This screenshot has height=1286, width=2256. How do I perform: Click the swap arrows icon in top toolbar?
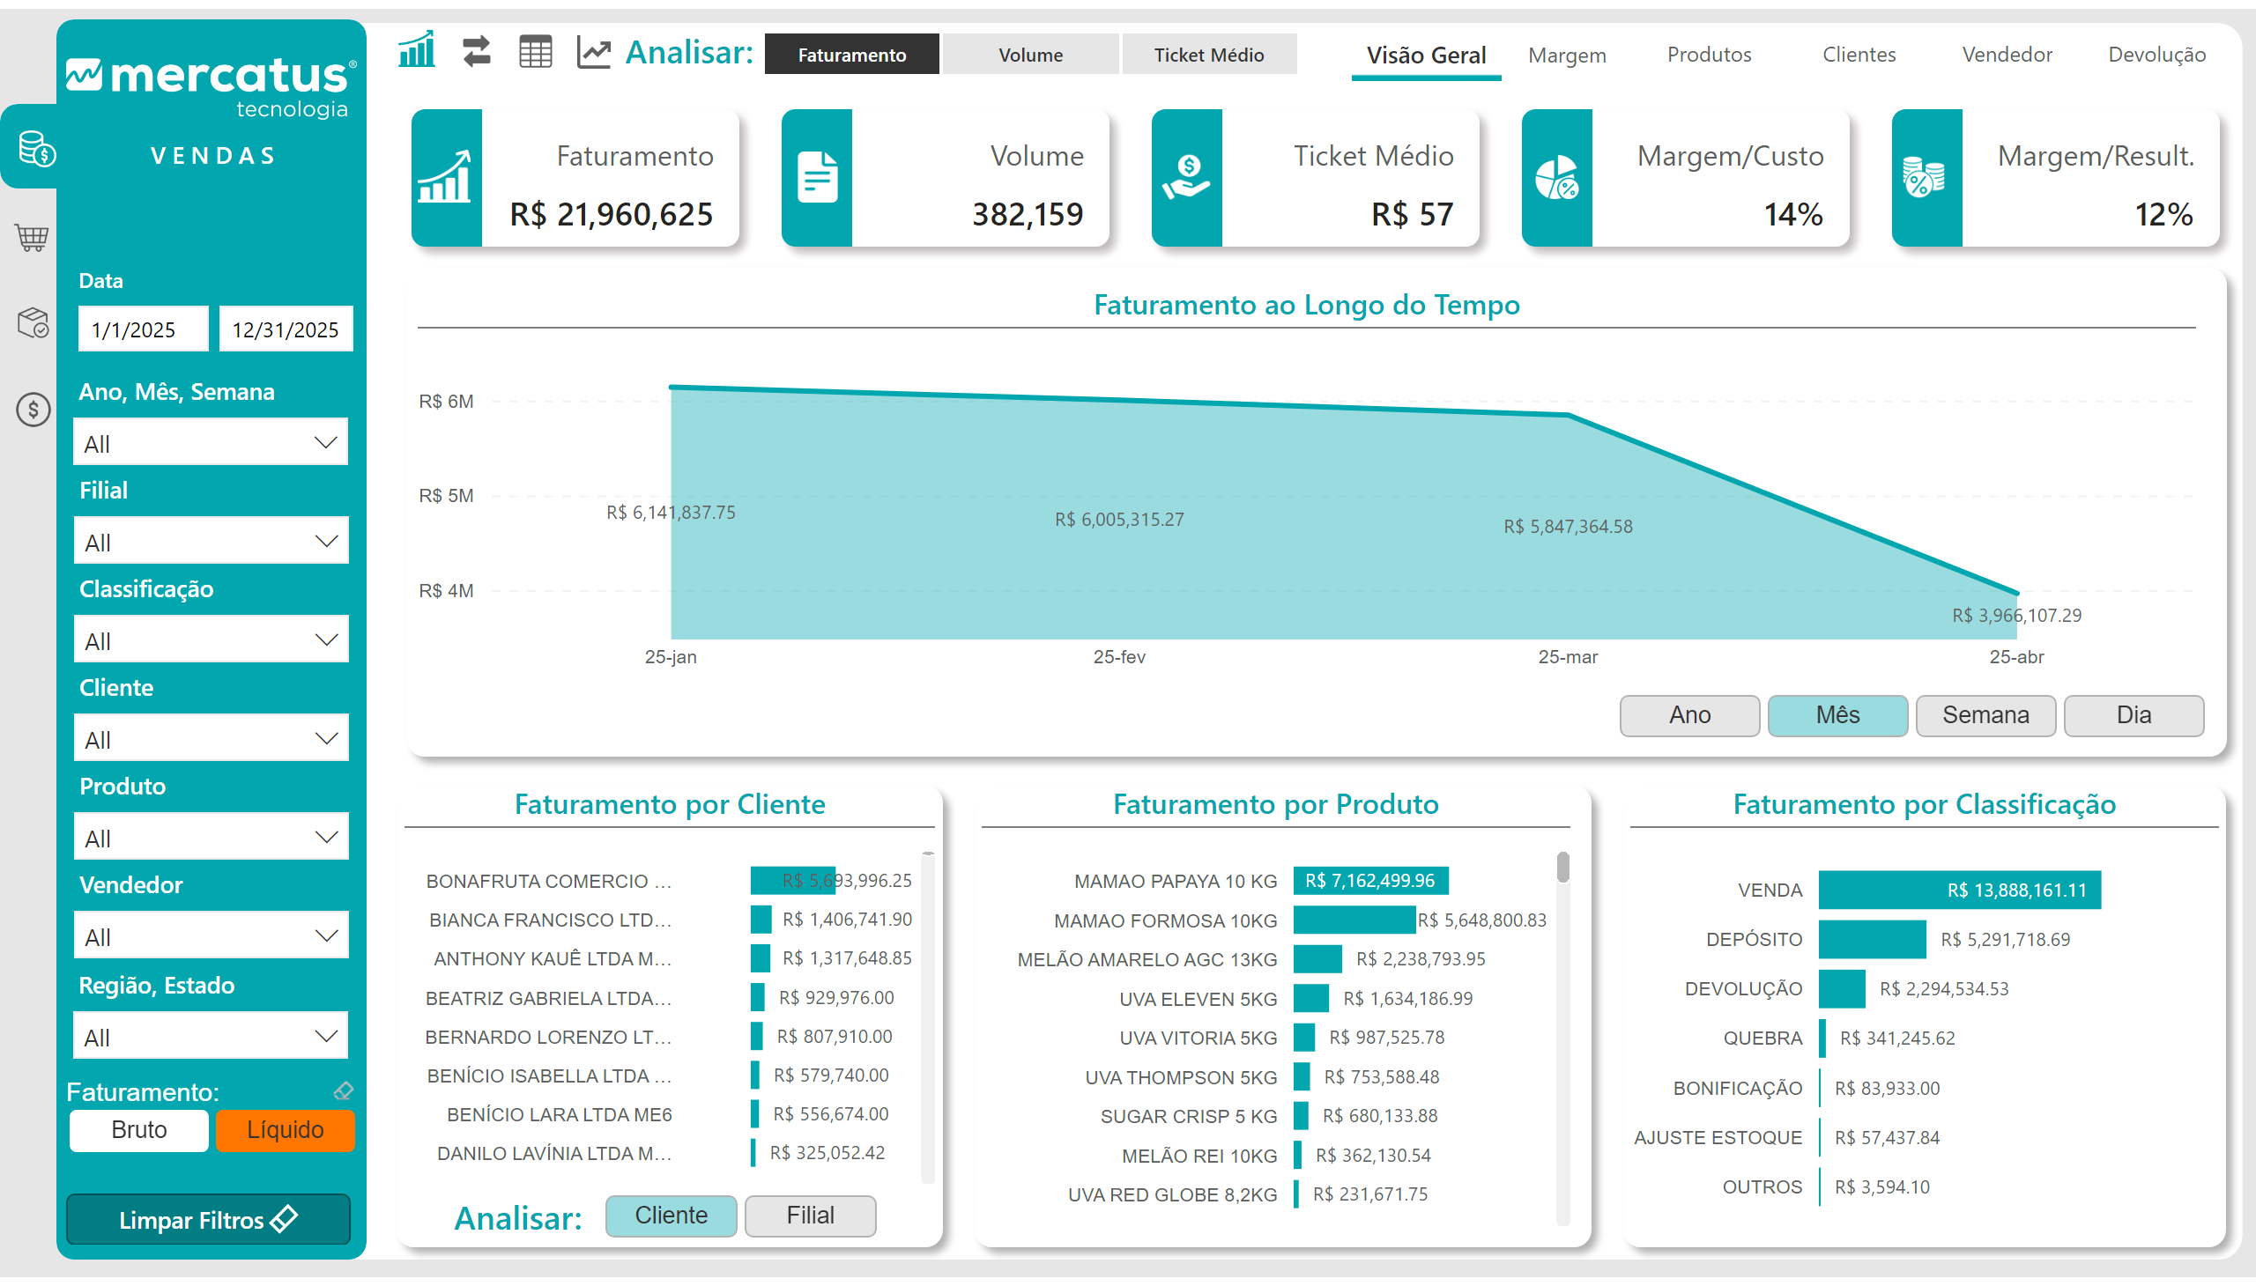click(476, 51)
